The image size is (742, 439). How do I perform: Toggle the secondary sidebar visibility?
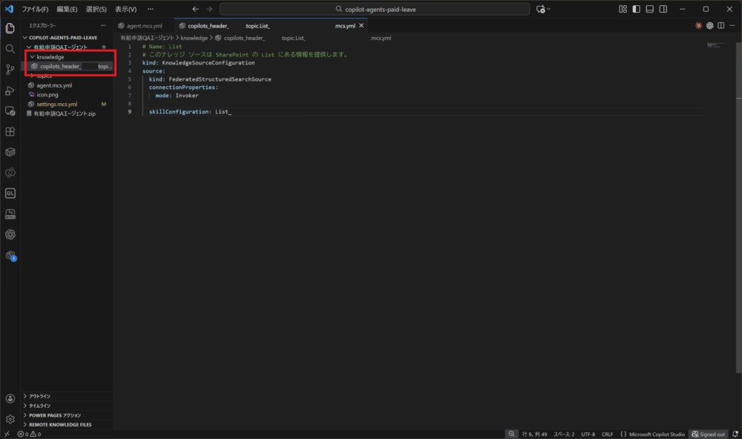coord(663,9)
